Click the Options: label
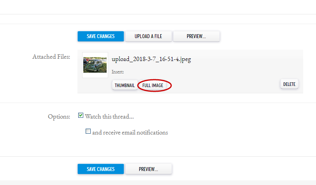This screenshot has width=316, height=185. point(59,117)
